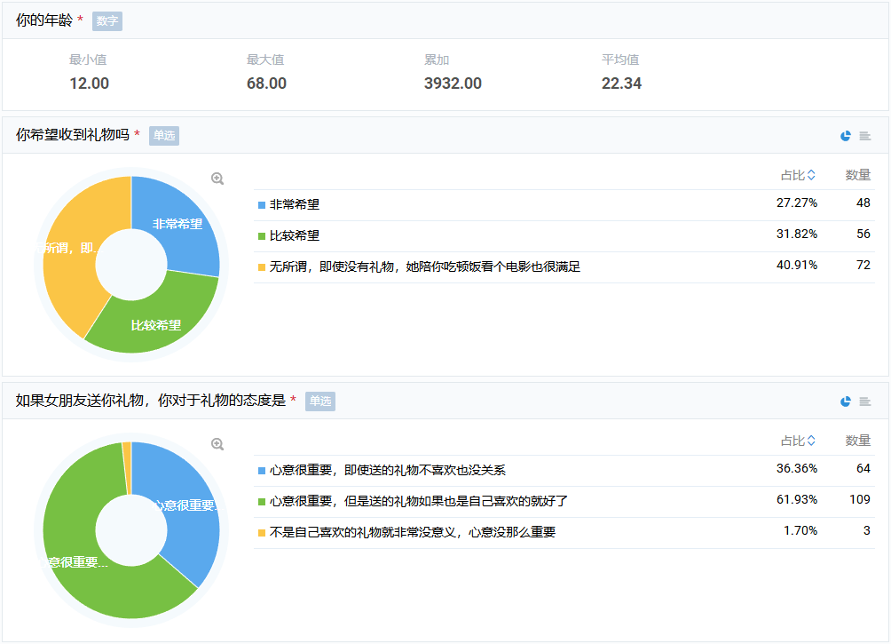Click the 36.36% percentage value
This screenshot has height=644, width=891.
click(797, 469)
